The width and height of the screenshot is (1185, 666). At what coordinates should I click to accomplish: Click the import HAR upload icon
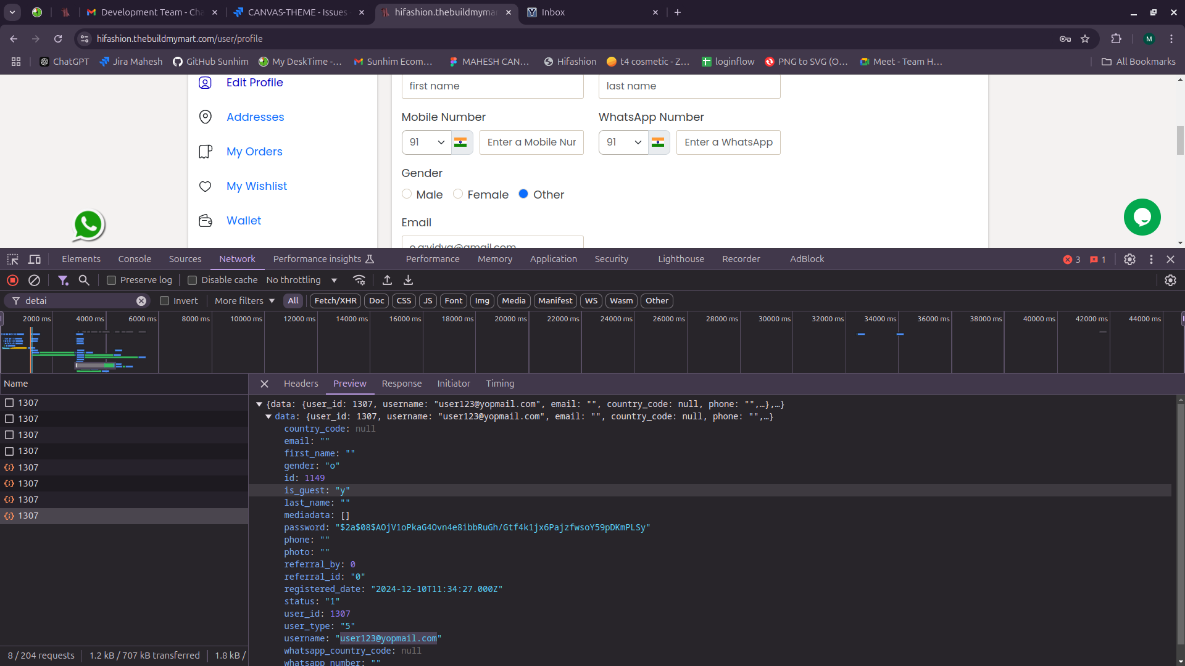[x=387, y=280]
